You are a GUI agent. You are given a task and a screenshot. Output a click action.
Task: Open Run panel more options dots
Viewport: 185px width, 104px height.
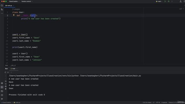pyautogui.click(x=11, y=73)
